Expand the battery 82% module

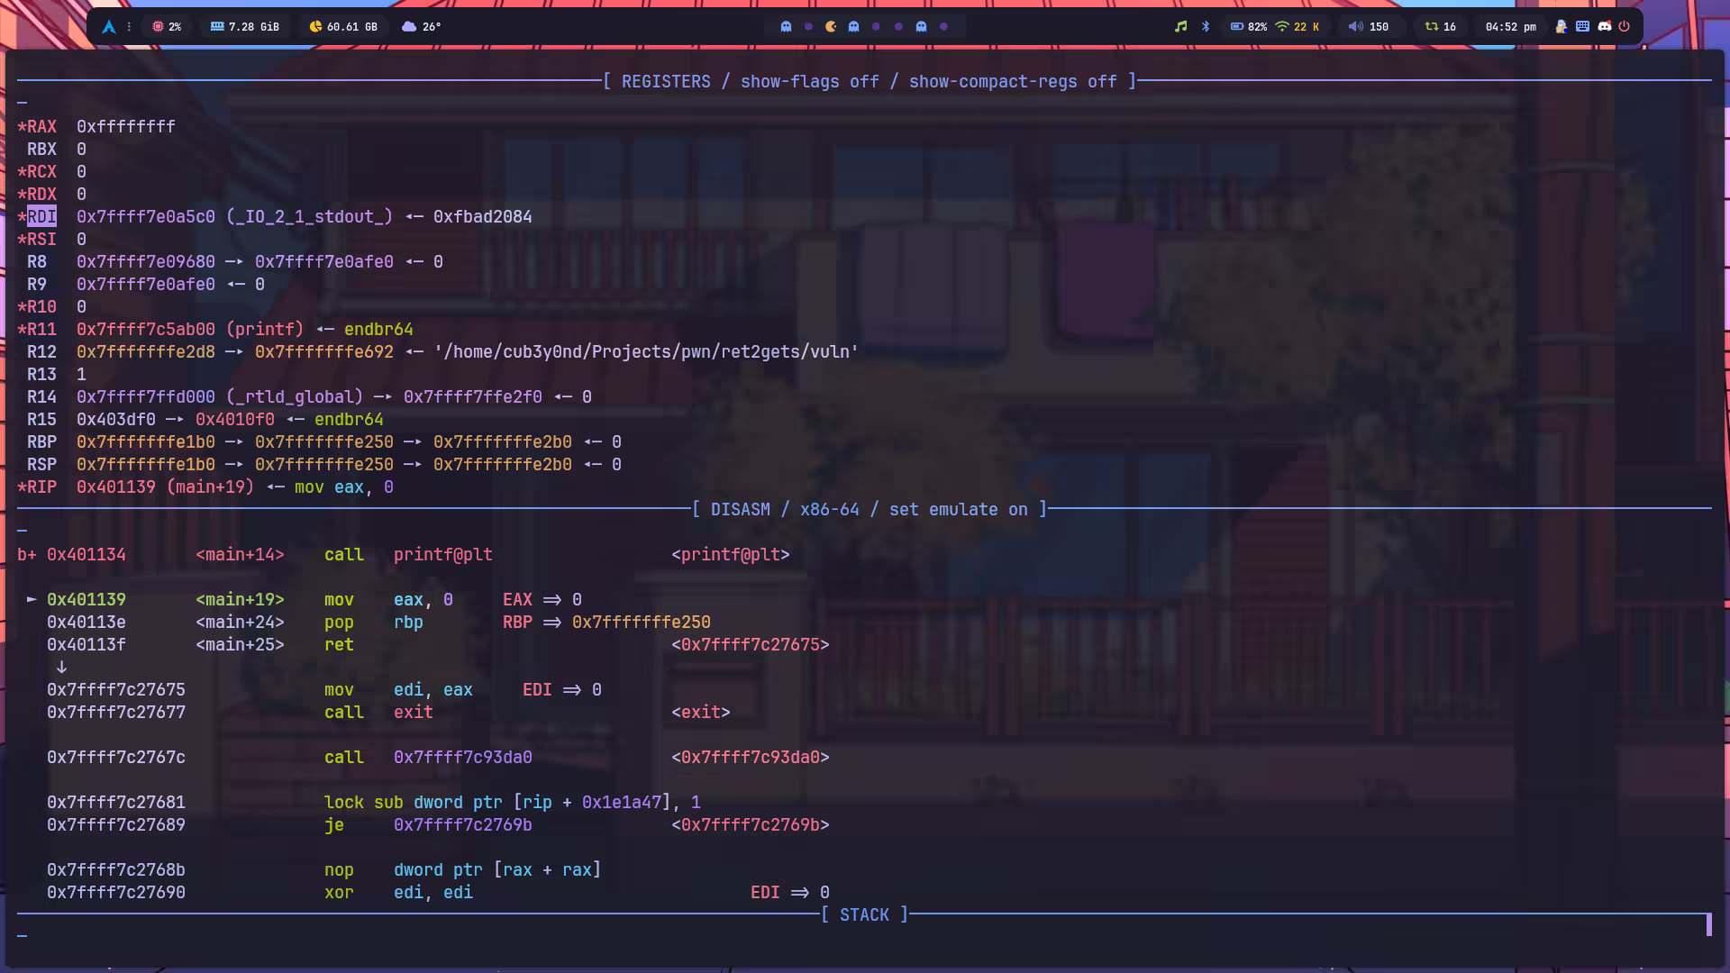[1249, 27]
